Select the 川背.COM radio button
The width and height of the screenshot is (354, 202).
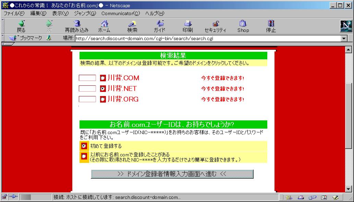click(103, 78)
